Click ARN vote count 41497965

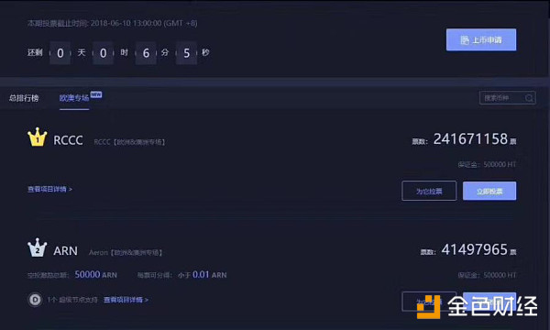point(474,250)
